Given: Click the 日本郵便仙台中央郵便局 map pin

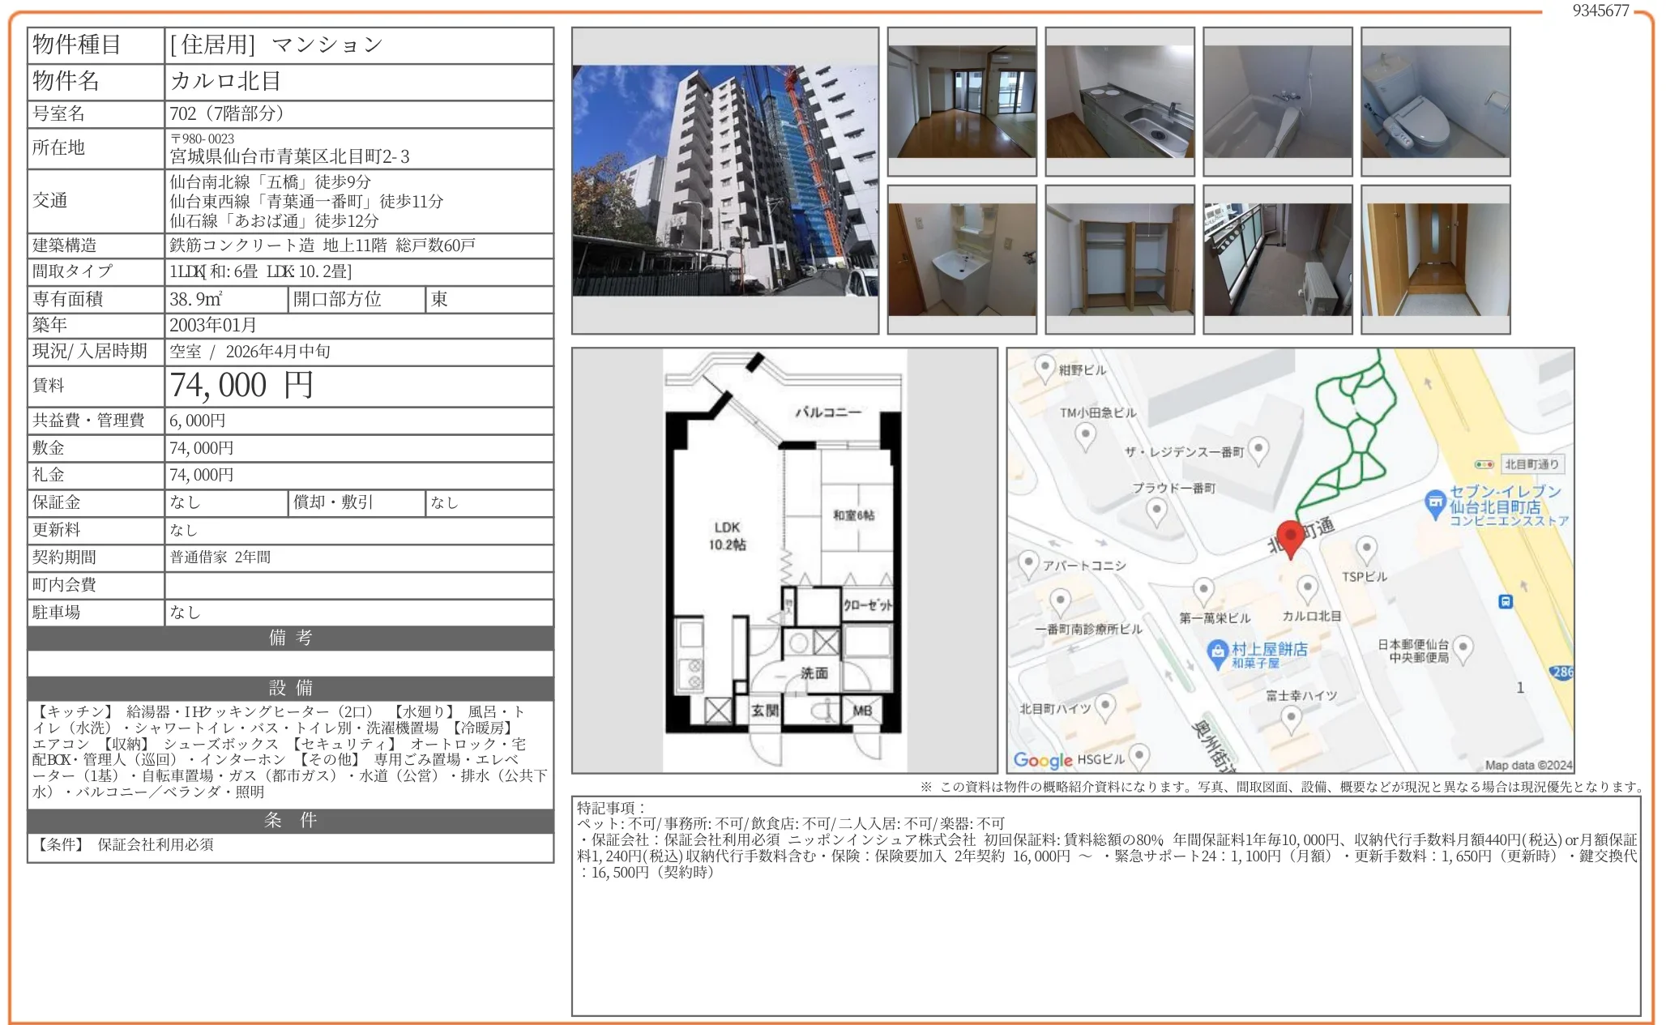Looking at the screenshot, I should (x=1463, y=647).
